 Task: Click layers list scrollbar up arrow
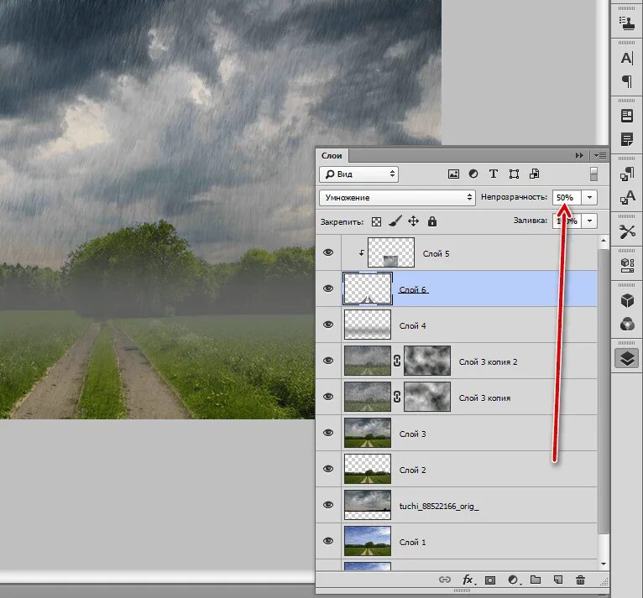point(604,241)
